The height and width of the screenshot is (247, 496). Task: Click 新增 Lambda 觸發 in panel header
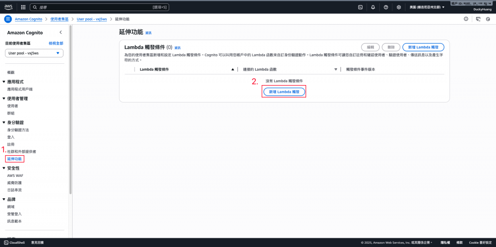click(x=423, y=47)
